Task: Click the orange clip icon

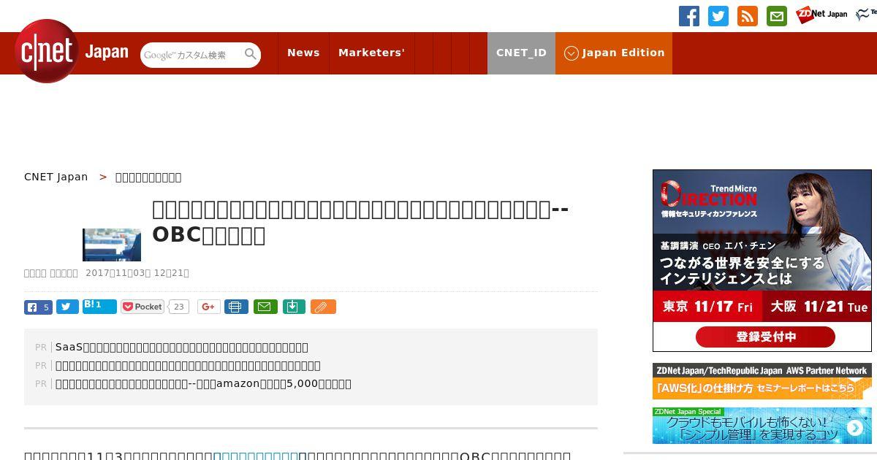Action: coord(323,307)
